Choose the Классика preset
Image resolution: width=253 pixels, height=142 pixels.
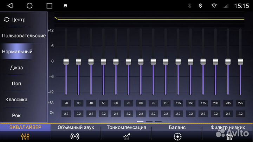pos(16,99)
